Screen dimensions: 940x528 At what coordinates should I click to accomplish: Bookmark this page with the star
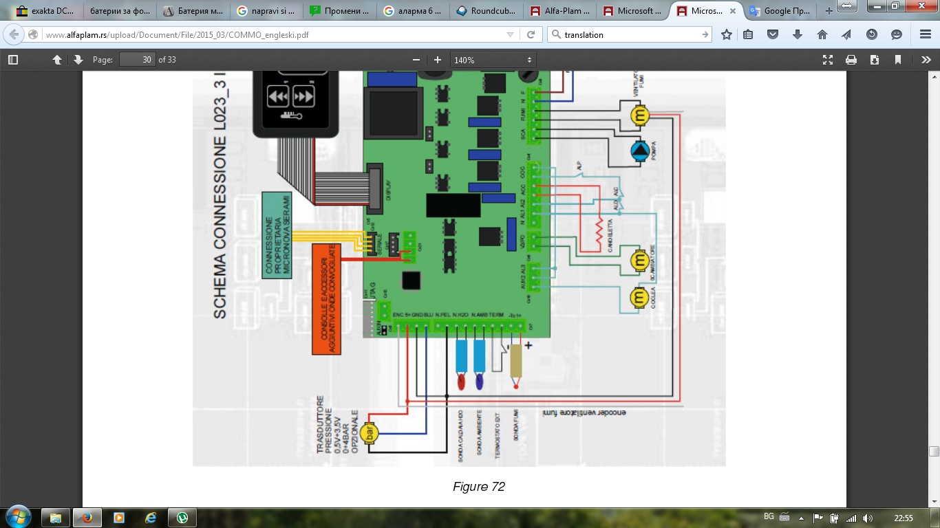click(727, 34)
